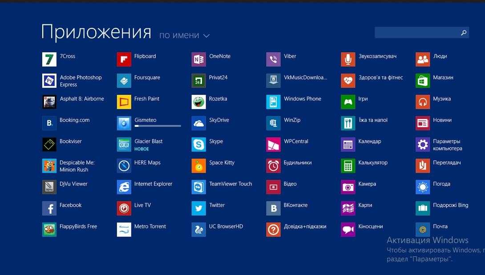
Task: Click the Metro Torrent icon
Action: pyautogui.click(x=124, y=229)
